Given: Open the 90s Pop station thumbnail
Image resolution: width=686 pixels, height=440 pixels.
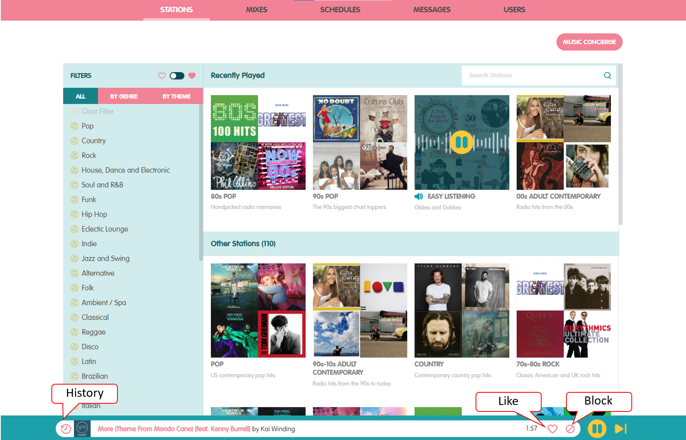Looking at the screenshot, I should [360, 143].
